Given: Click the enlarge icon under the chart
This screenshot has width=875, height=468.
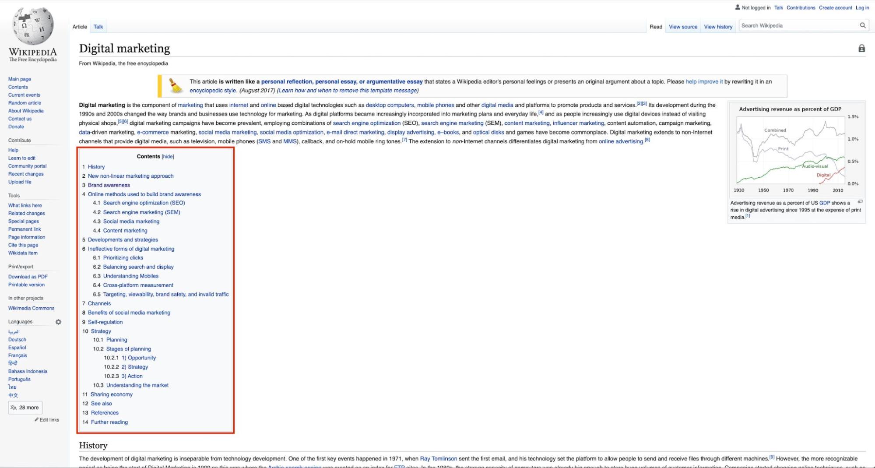Looking at the screenshot, I should click(860, 202).
